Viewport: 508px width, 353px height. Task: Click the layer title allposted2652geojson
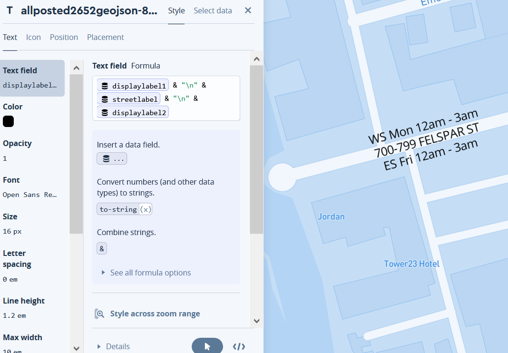click(89, 10)
